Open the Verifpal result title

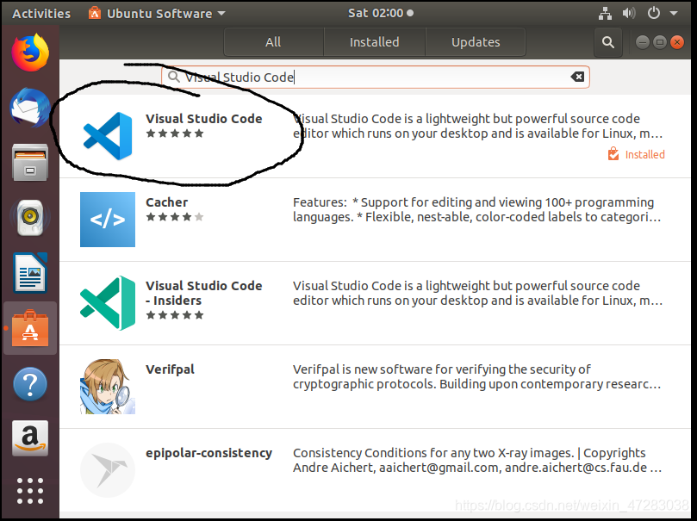pos(171,369)
